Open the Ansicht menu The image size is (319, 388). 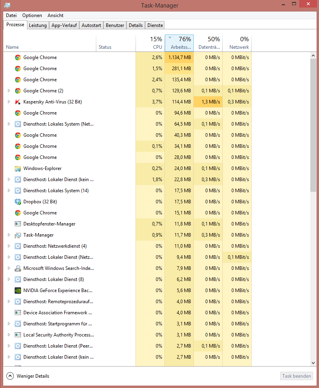[x=55, y=15]
